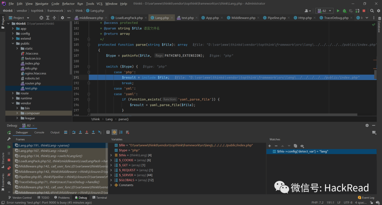Stop debugging with side toolbar red square
The width and height of the screenshot is (382, 205).
(9, 160)
